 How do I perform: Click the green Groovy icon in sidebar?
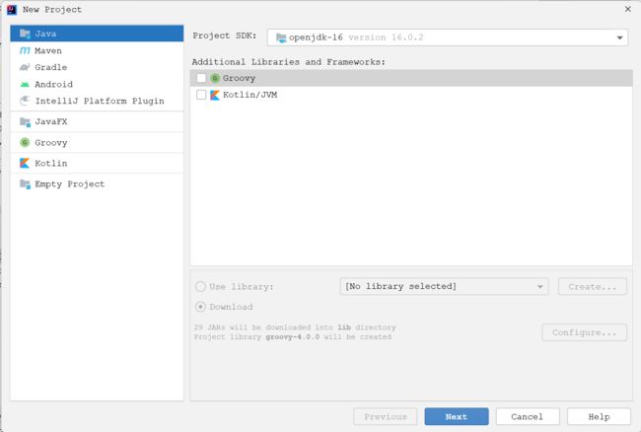25,142
